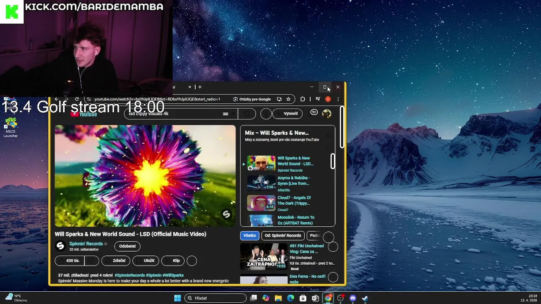
Task: Dislike the video with thumbs-down button
Action: pos(92,261)
